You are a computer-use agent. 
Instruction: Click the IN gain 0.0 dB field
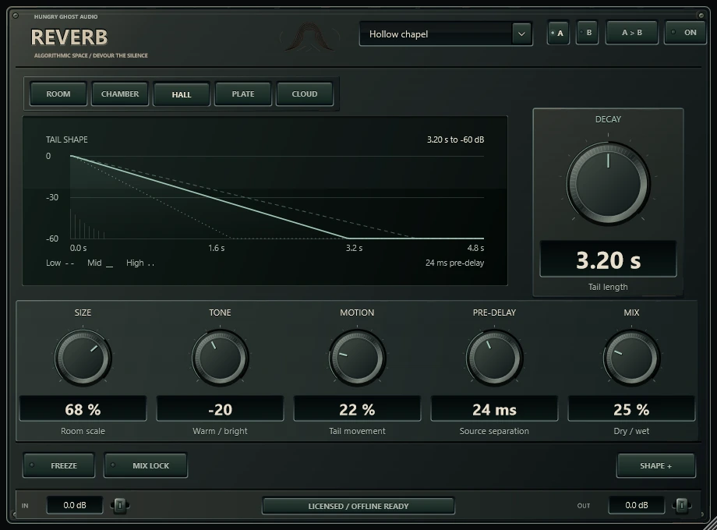[x=75, y=505]
